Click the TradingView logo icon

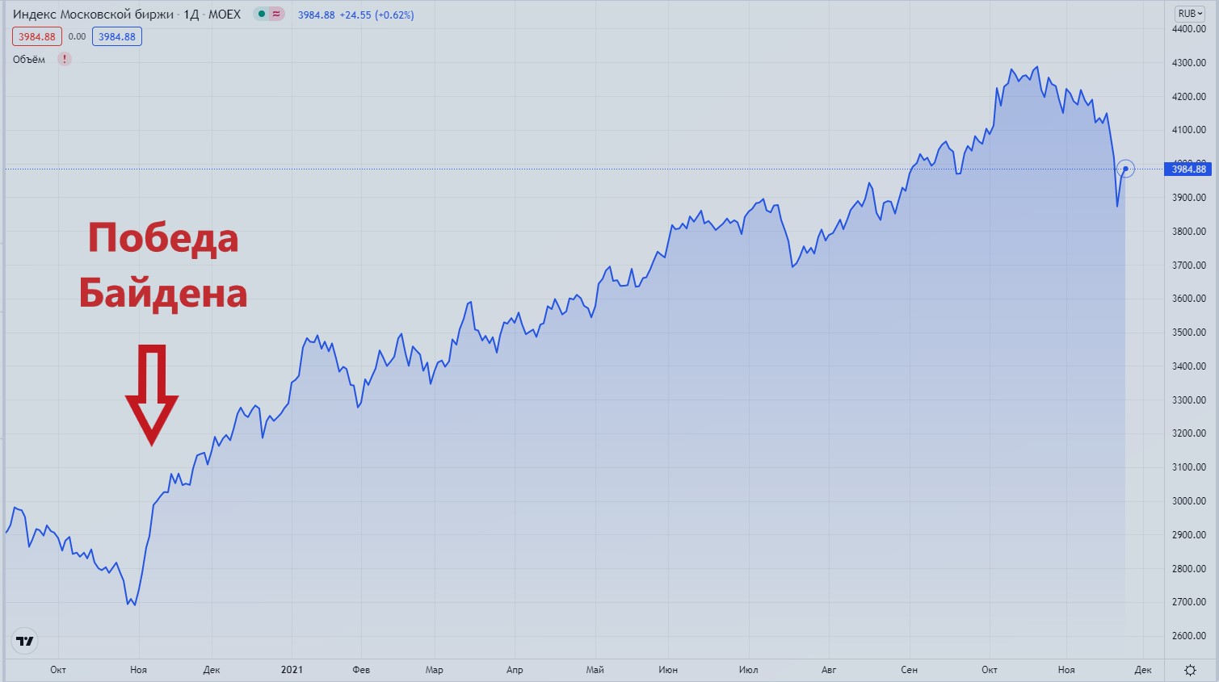tap(26, 642)
